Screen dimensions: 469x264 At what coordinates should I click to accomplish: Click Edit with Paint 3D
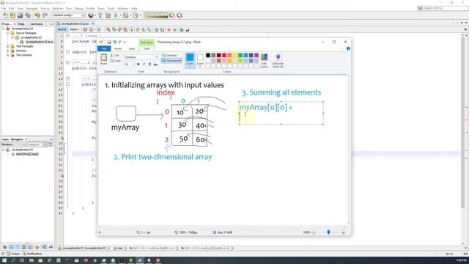[278, 60]
